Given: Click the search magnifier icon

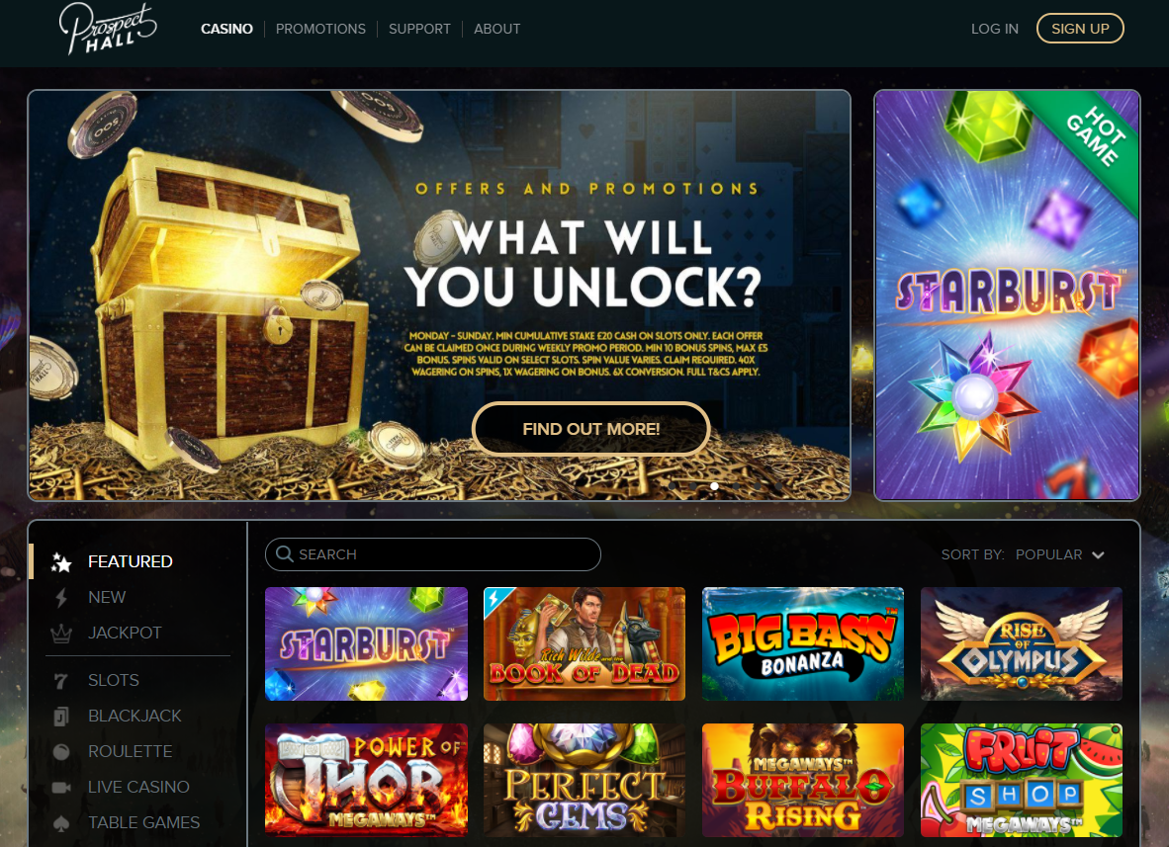Looking at the screenshot, I should [x=284, y=553].
